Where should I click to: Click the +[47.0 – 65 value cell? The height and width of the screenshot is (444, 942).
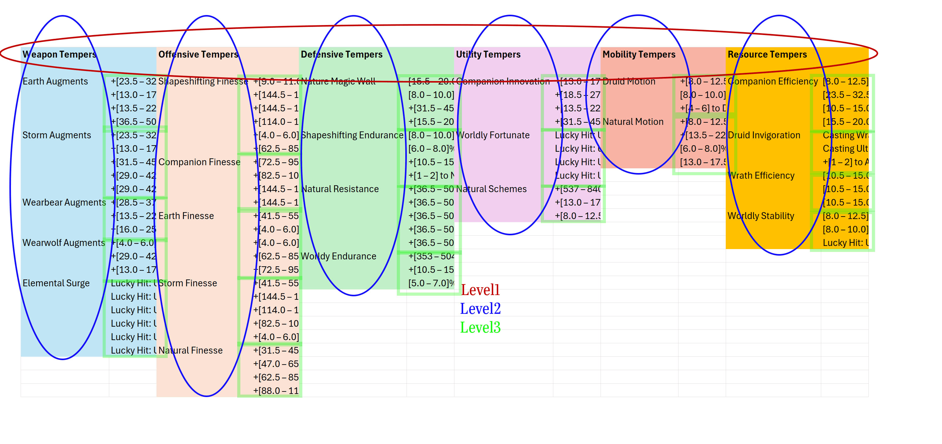(x=275, y=364)
